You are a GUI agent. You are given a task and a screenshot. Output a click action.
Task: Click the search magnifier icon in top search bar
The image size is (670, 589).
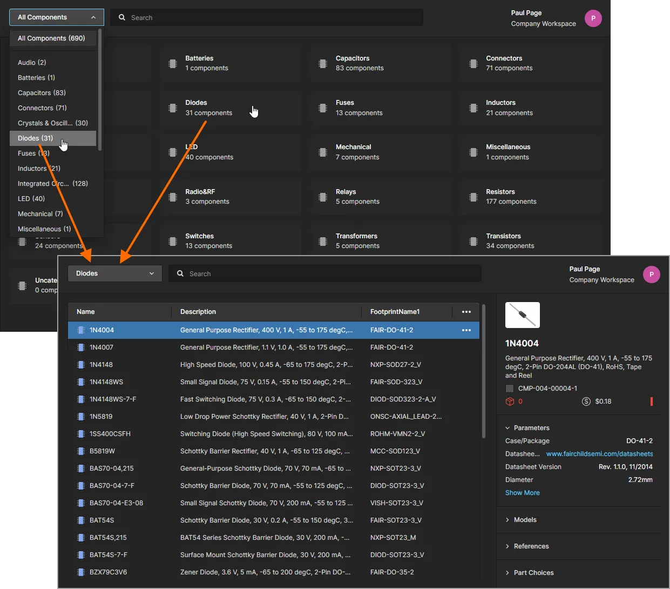pos(122,17)
